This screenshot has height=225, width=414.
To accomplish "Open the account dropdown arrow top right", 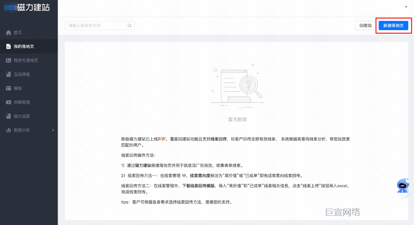I will click(406, 7).
